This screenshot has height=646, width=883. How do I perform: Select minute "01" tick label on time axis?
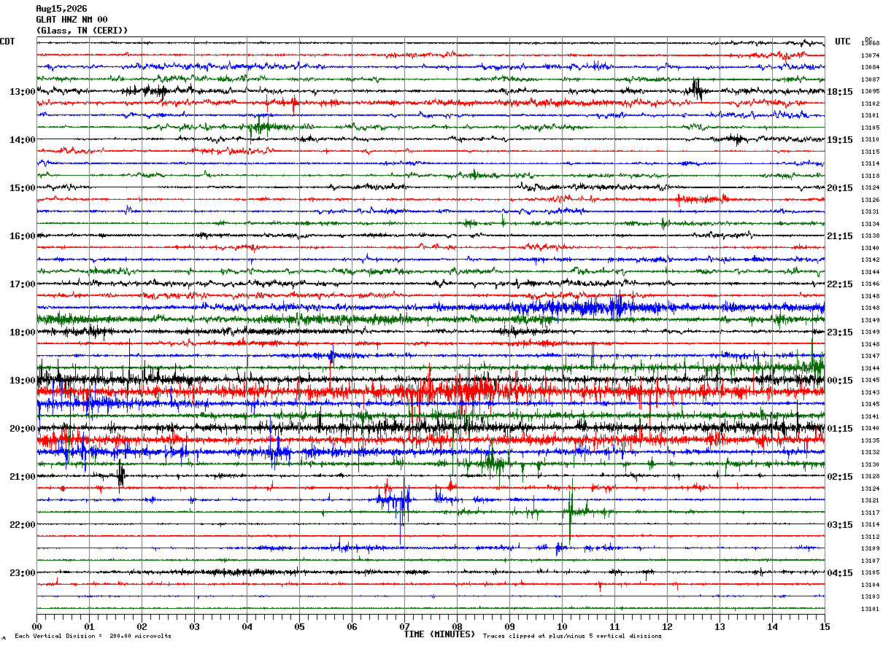point(89,627)
